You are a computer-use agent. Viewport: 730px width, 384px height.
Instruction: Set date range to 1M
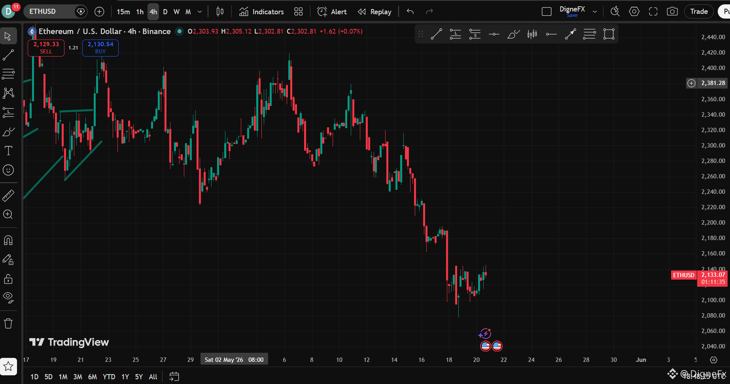click(63, 377)
